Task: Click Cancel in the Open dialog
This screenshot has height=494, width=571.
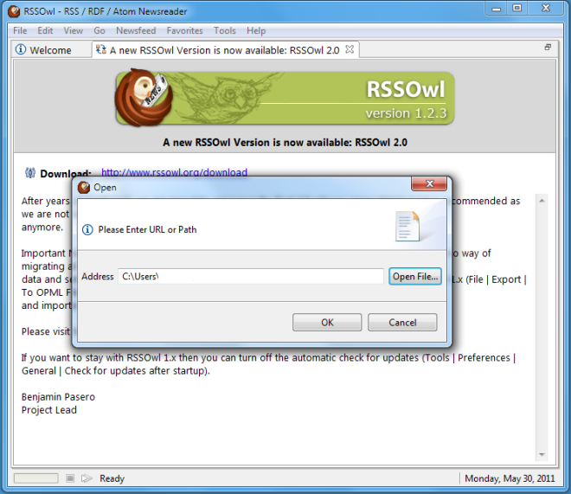Action: (402, 322)
